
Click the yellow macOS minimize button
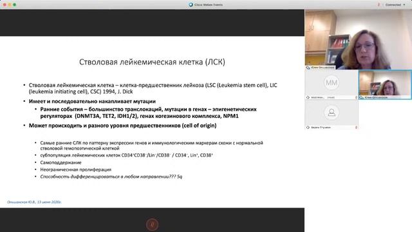10,5
